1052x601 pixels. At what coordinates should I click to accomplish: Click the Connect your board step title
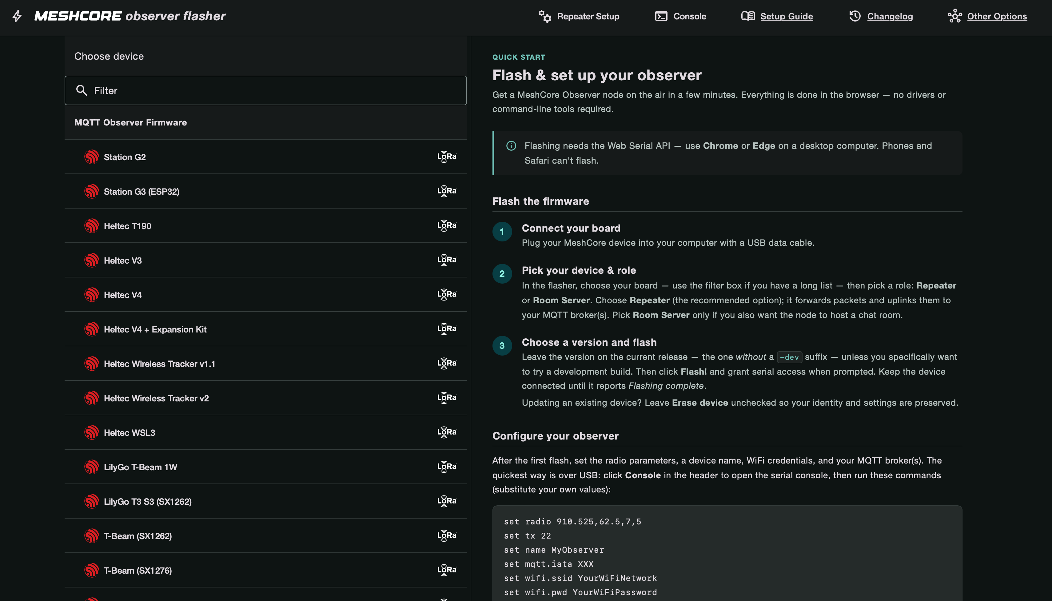coord(571,228)
